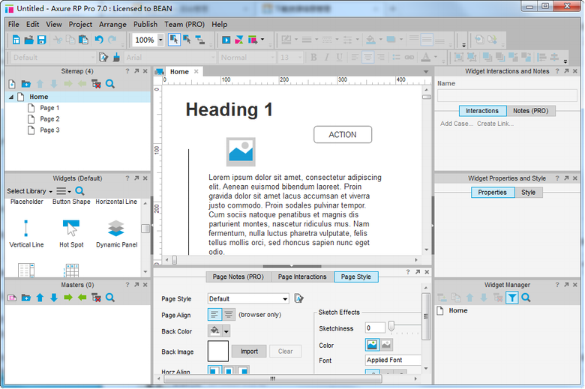
Task: Select the color sketch effect option
Action: tap(372, 345)
